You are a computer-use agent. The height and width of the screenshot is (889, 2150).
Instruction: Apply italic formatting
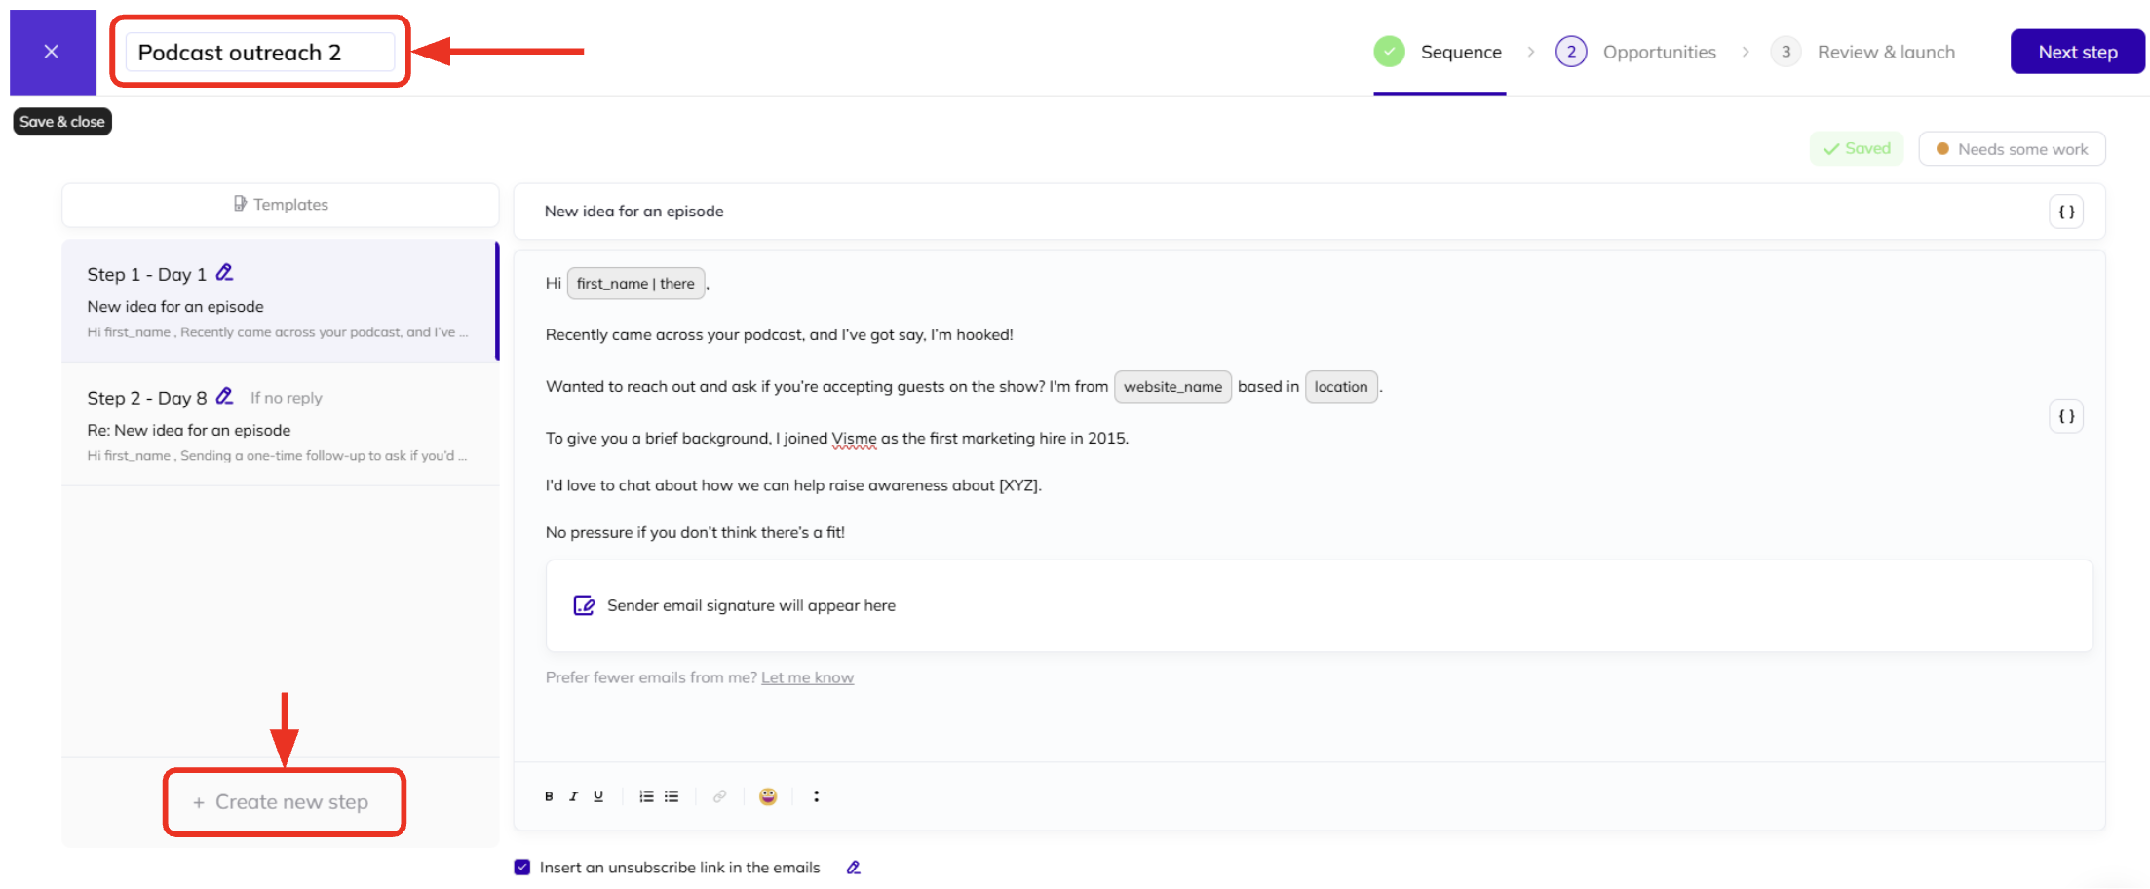pos(574,796)
